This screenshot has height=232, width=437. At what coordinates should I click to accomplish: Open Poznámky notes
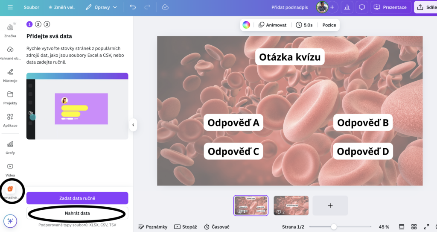tap(153, 227)
